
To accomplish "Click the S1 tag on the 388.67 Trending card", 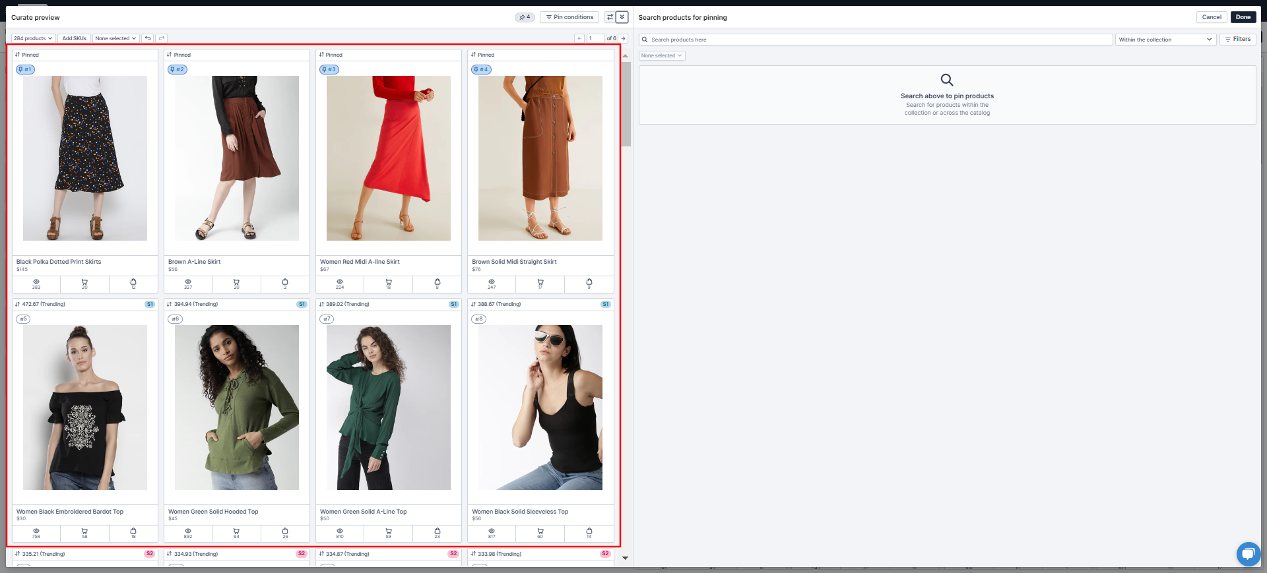I will coord(605,304).
